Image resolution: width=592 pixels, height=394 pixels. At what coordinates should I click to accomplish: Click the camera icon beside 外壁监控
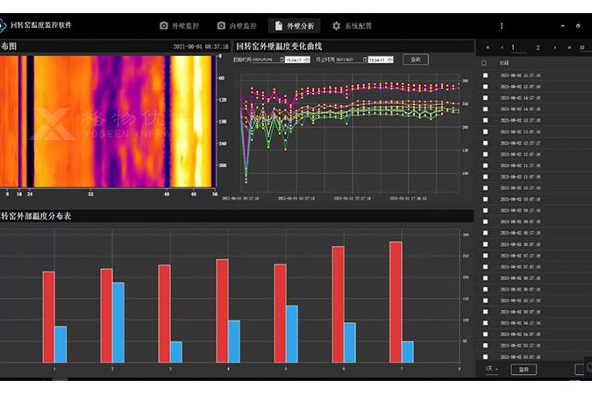click(163, 26)
